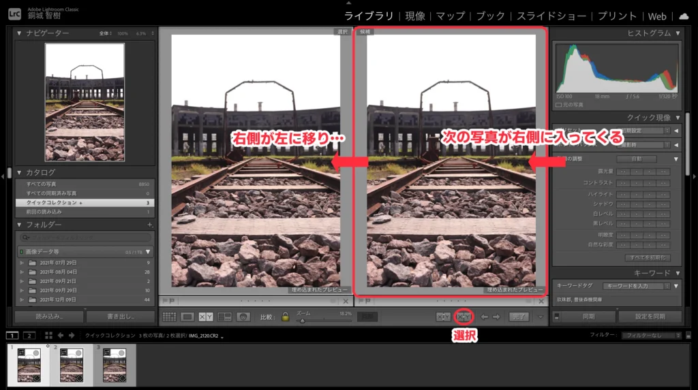Select the next photo arrow in the toolbar
Image resolution: width=698 pixels, height=390 pixels.
coord(497,316)
